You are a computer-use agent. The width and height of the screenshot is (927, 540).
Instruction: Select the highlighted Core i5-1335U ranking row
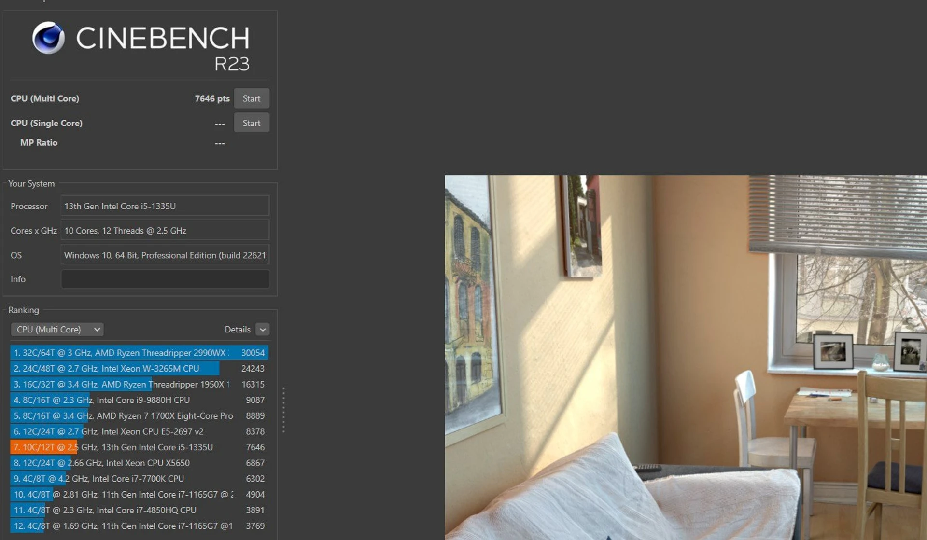click(139, 447)
